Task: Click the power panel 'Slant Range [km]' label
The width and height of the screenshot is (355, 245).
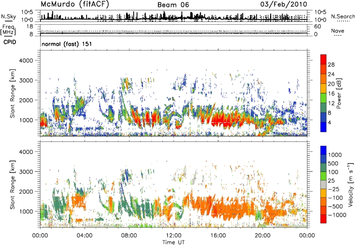Action: coord(12,93)
